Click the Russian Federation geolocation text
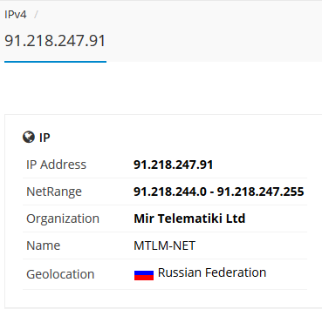Viewport: 322px width, 316px height. point(212,272)
